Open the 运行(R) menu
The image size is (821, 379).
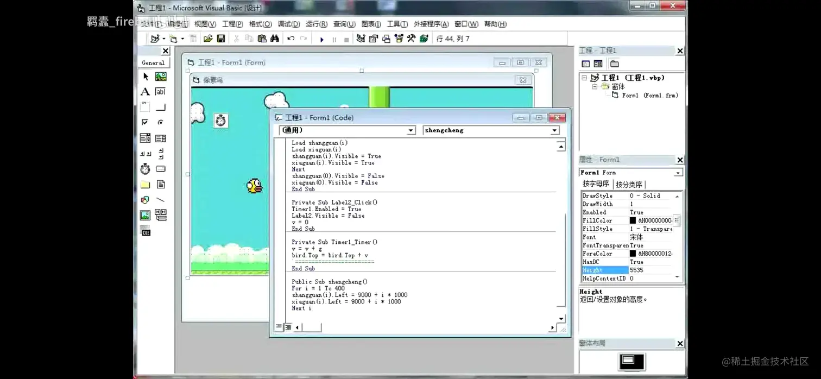click(317, 24)
